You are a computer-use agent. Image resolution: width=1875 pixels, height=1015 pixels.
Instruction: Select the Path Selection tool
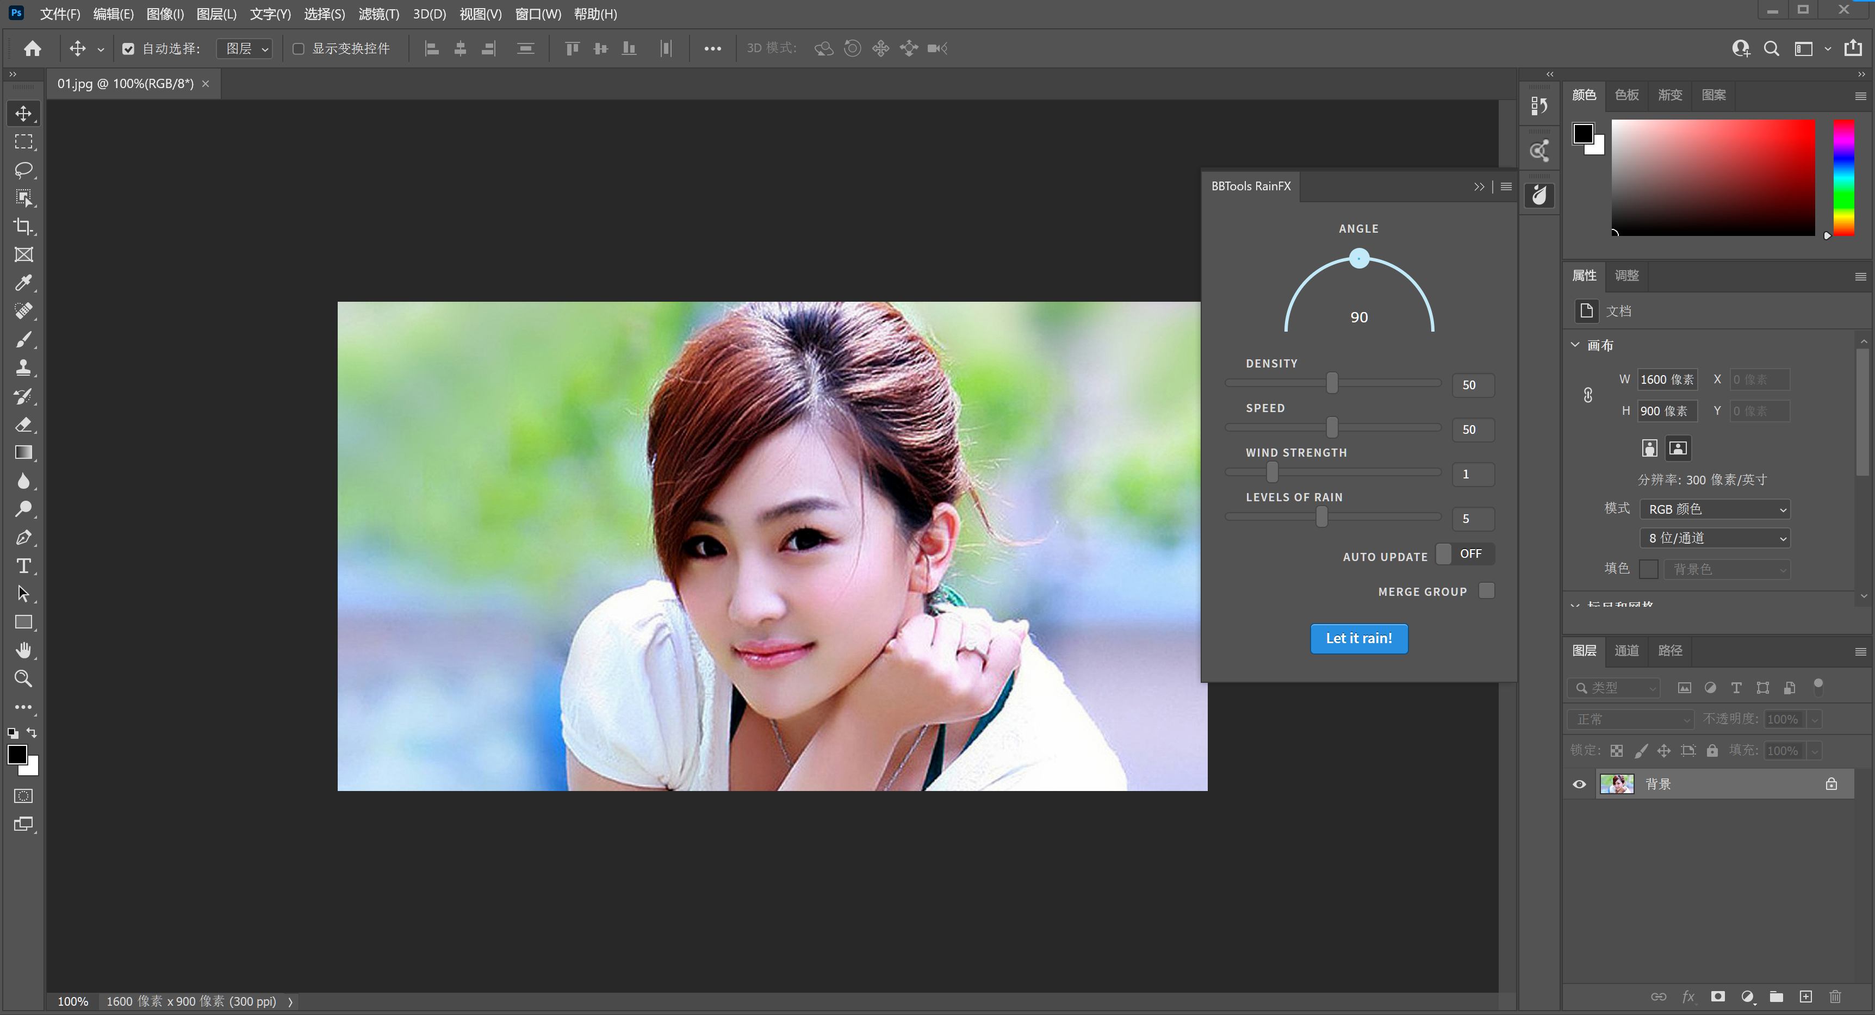point(23,594)
